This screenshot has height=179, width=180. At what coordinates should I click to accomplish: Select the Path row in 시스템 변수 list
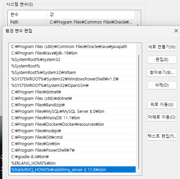click(72, 22)
